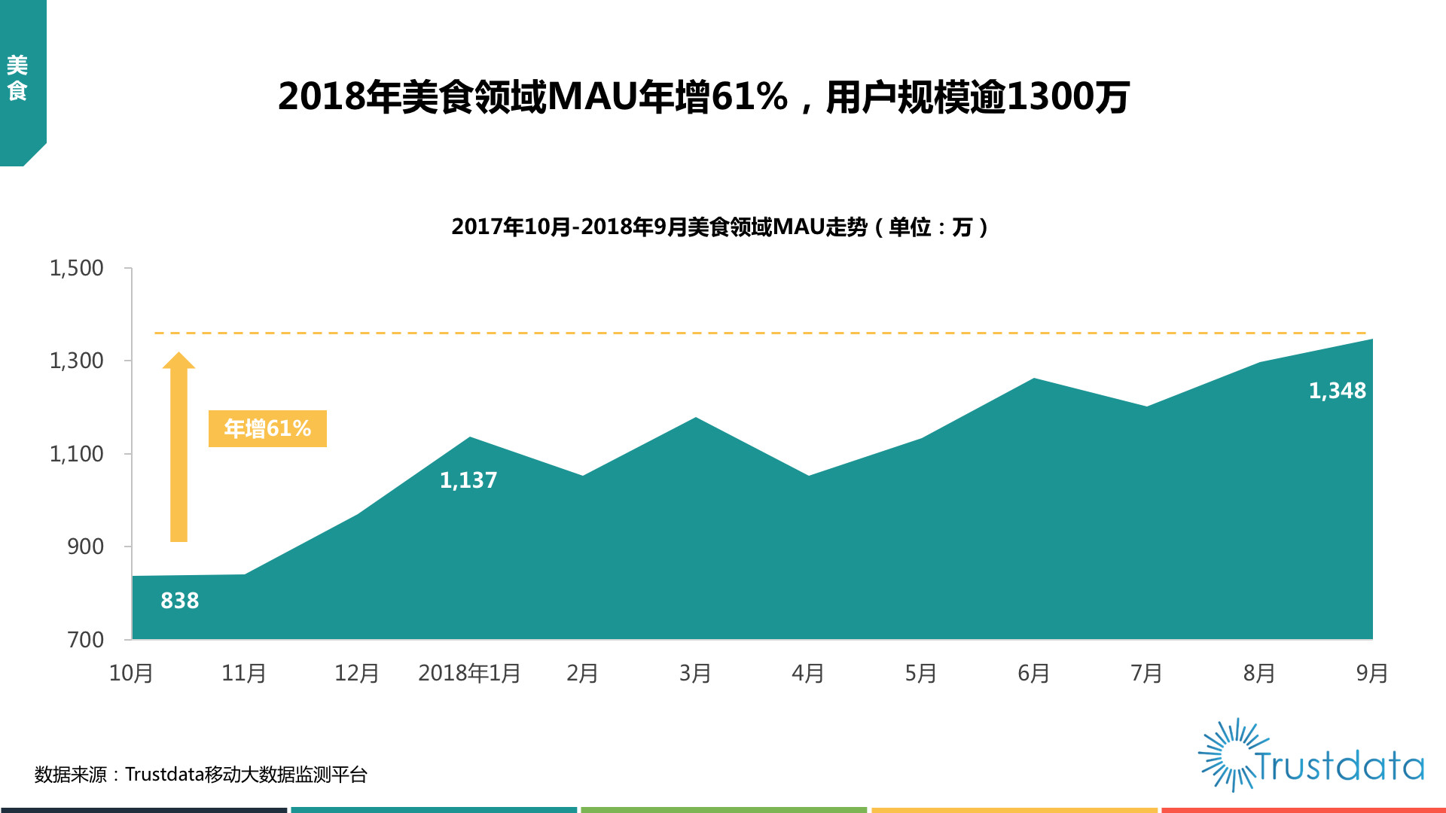The image size is (1446, 813).
Task: Click the '1,348' data label
Action: point(1337,391)
